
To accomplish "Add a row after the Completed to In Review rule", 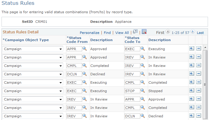I will (x=192, y=65).
